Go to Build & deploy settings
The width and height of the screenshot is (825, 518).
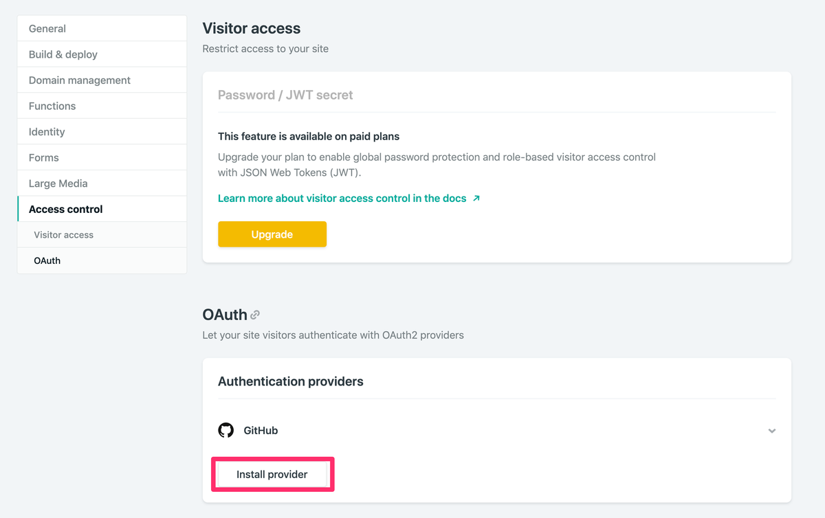tap(63, 54)
